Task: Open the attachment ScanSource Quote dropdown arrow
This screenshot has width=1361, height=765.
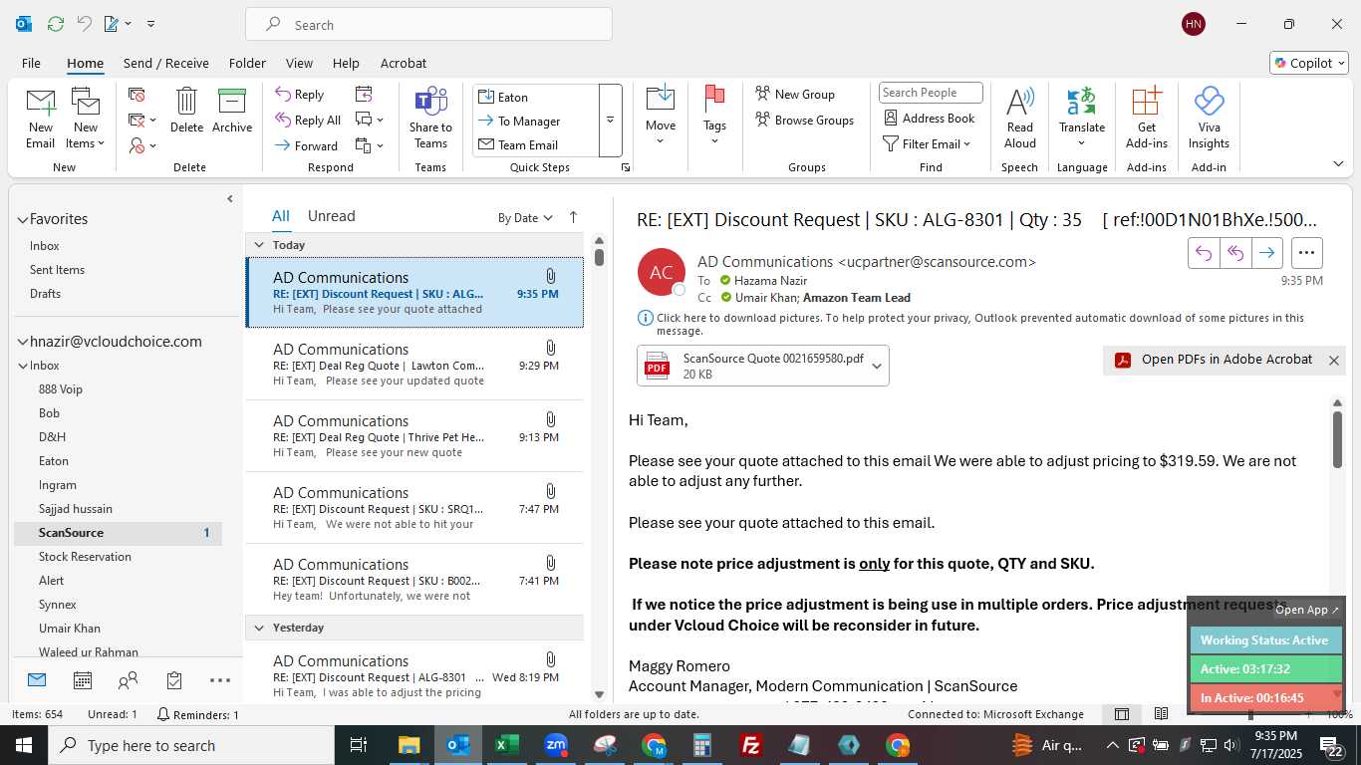Action: click(x=877, y=367)
